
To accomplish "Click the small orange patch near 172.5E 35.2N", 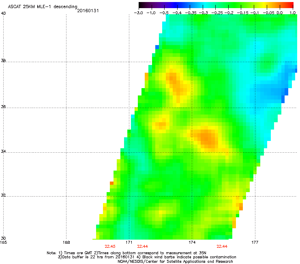I will tap(162, 124).
